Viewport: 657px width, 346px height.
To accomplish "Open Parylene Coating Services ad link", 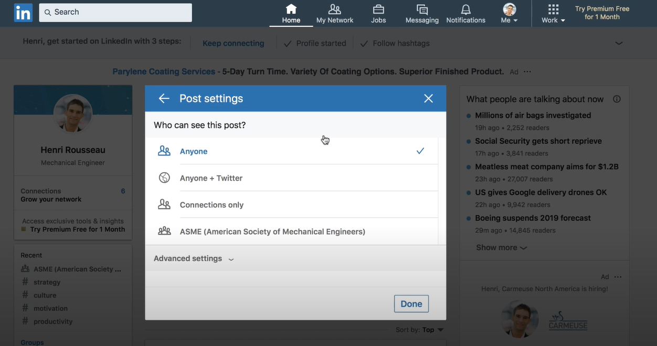I will 164,71.
